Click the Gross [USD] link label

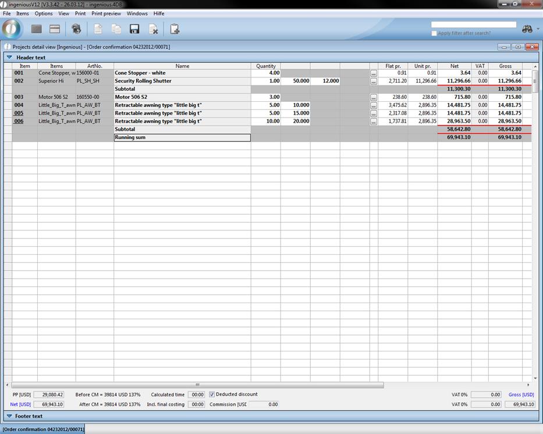(x=521, y=394)
